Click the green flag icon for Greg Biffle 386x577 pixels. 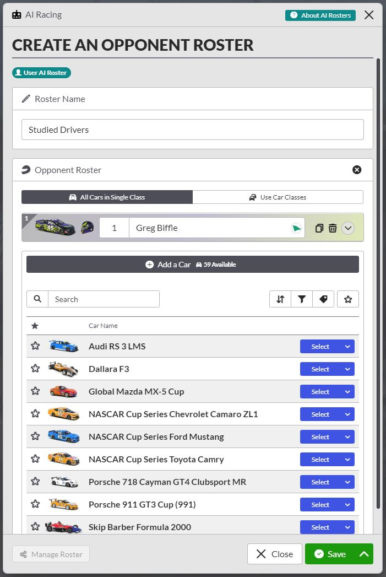tap(296, 228)
